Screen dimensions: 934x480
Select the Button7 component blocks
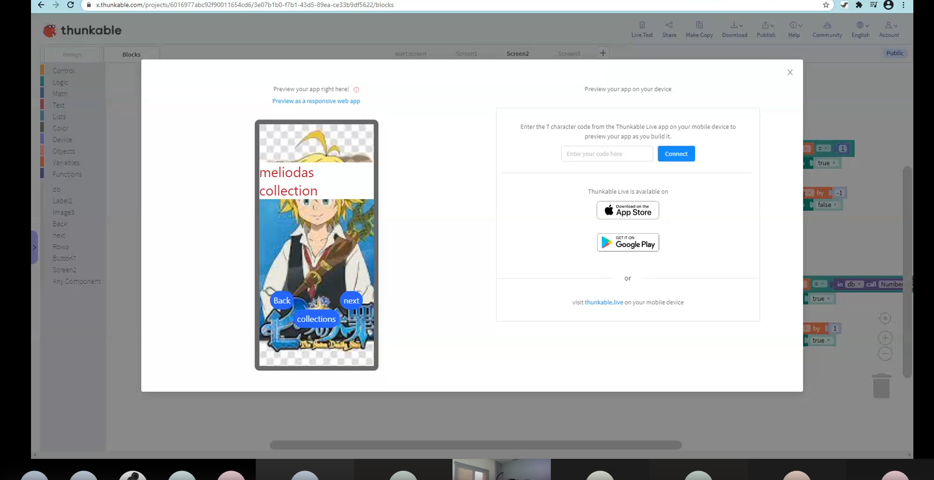(64, 258)
